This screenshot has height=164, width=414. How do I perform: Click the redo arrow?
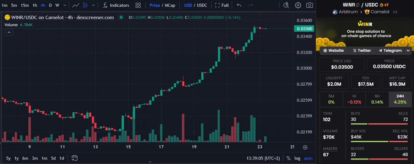251,5
